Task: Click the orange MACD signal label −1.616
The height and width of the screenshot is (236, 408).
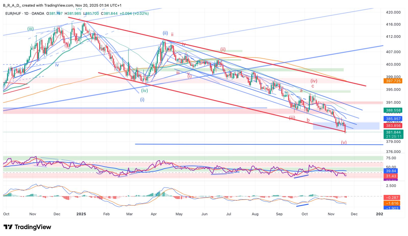Action: pos(392,203)
